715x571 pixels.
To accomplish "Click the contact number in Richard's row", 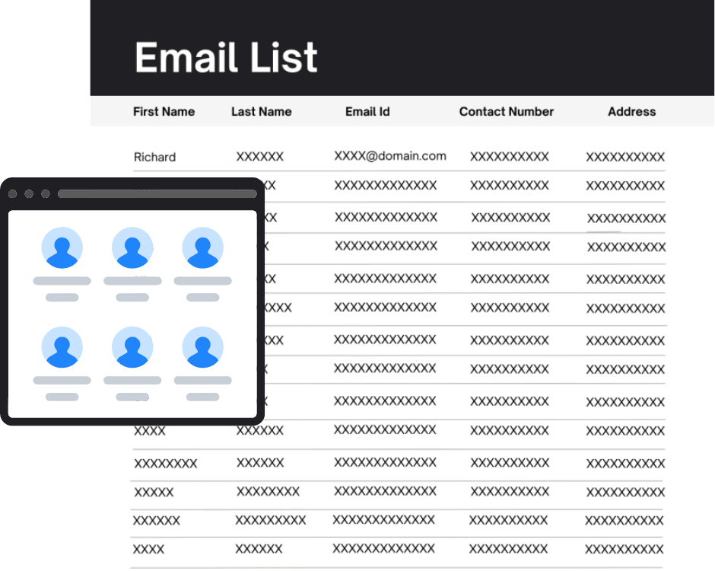I will [509, 157].
